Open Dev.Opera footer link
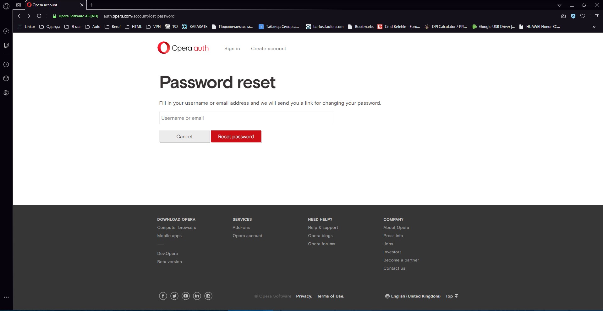 (x=167, y=254)
